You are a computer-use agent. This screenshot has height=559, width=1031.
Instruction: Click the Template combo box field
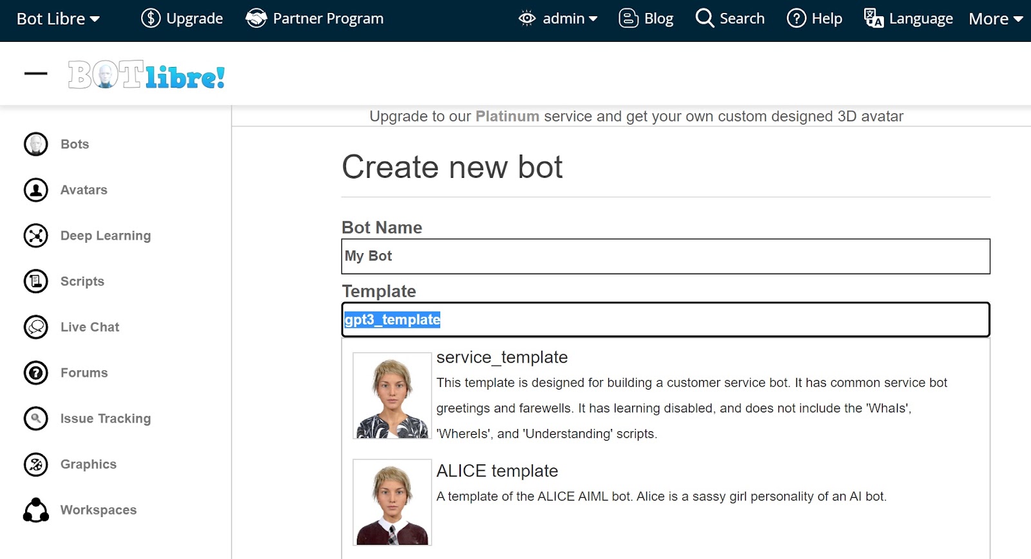coord(666,319)
